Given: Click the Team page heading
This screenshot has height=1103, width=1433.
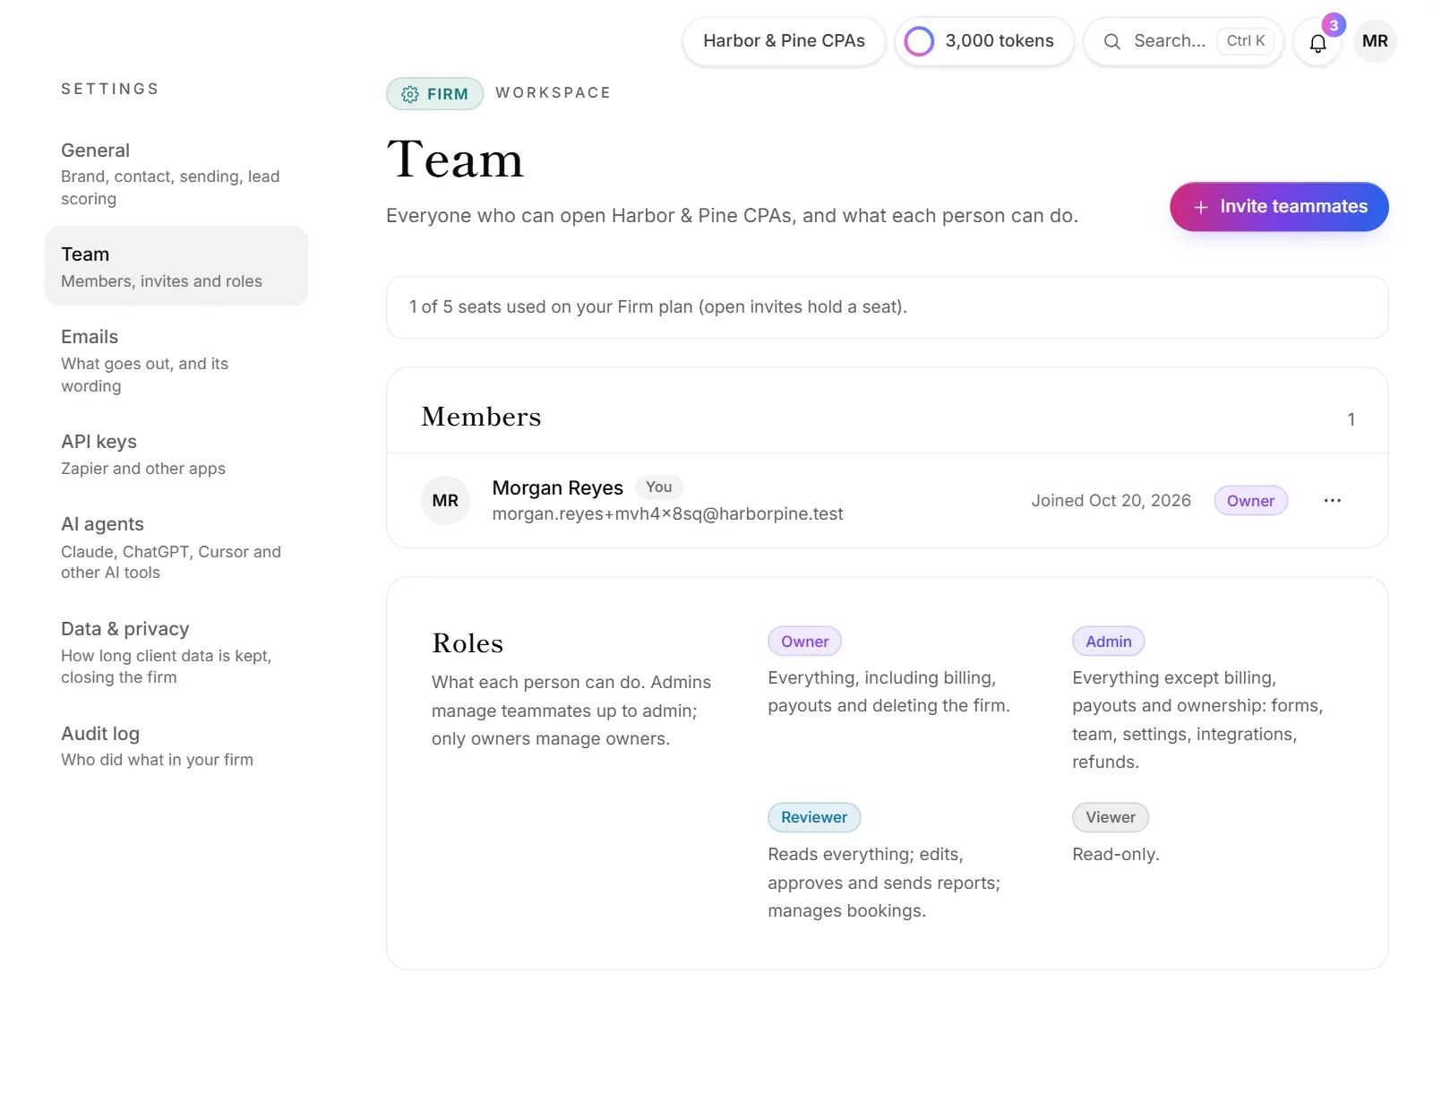Looking at the screenshot, I should tap(455, 160).
